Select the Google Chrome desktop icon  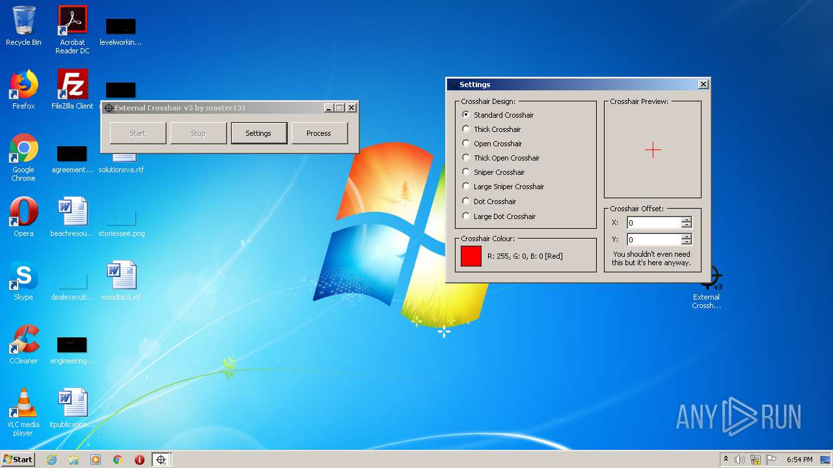(23, 157)
